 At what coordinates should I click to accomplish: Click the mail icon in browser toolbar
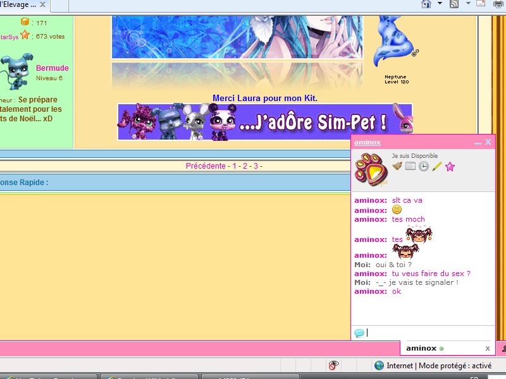[481, 4]
